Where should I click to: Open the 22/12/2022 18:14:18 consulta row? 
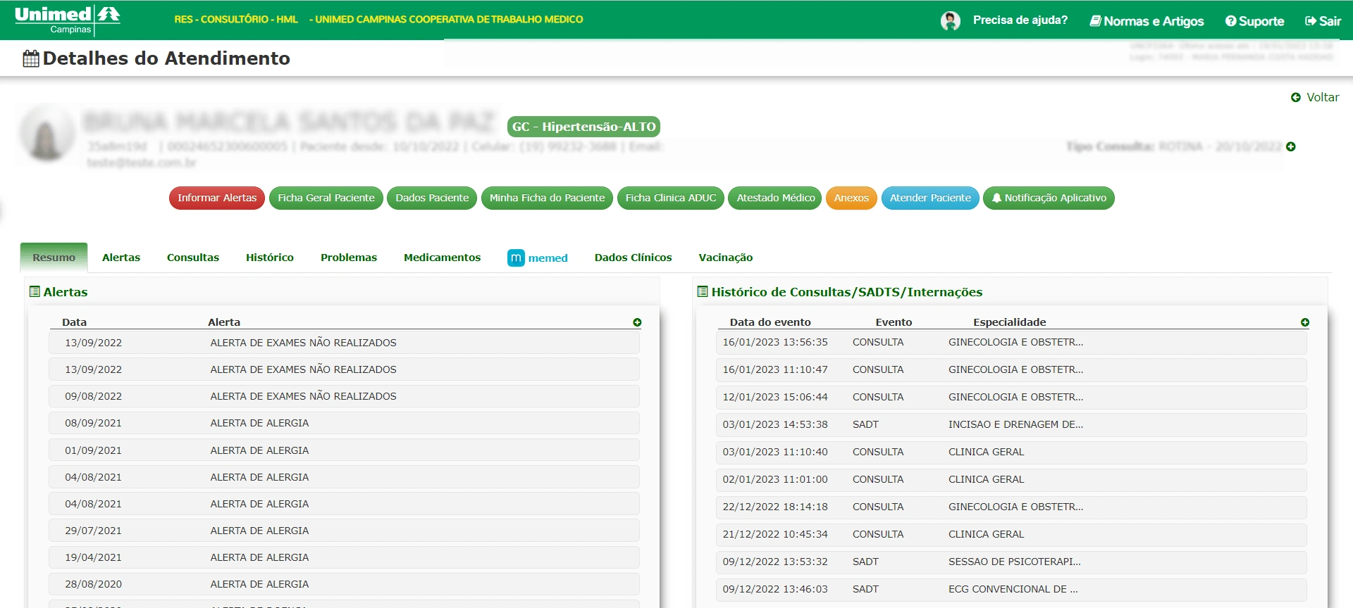pyautogui.click(x=1011, y=507)
